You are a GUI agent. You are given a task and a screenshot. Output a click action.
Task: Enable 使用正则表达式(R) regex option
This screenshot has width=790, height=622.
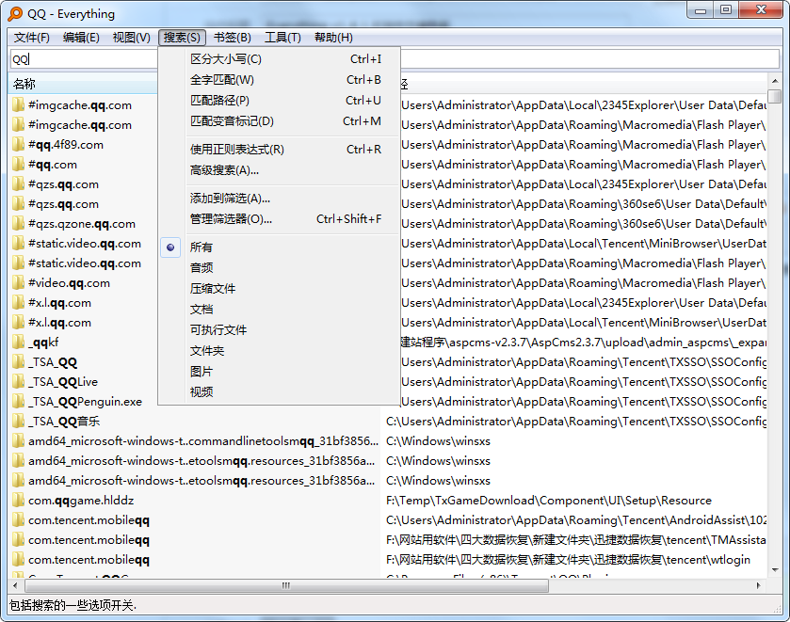pos(279,149)
